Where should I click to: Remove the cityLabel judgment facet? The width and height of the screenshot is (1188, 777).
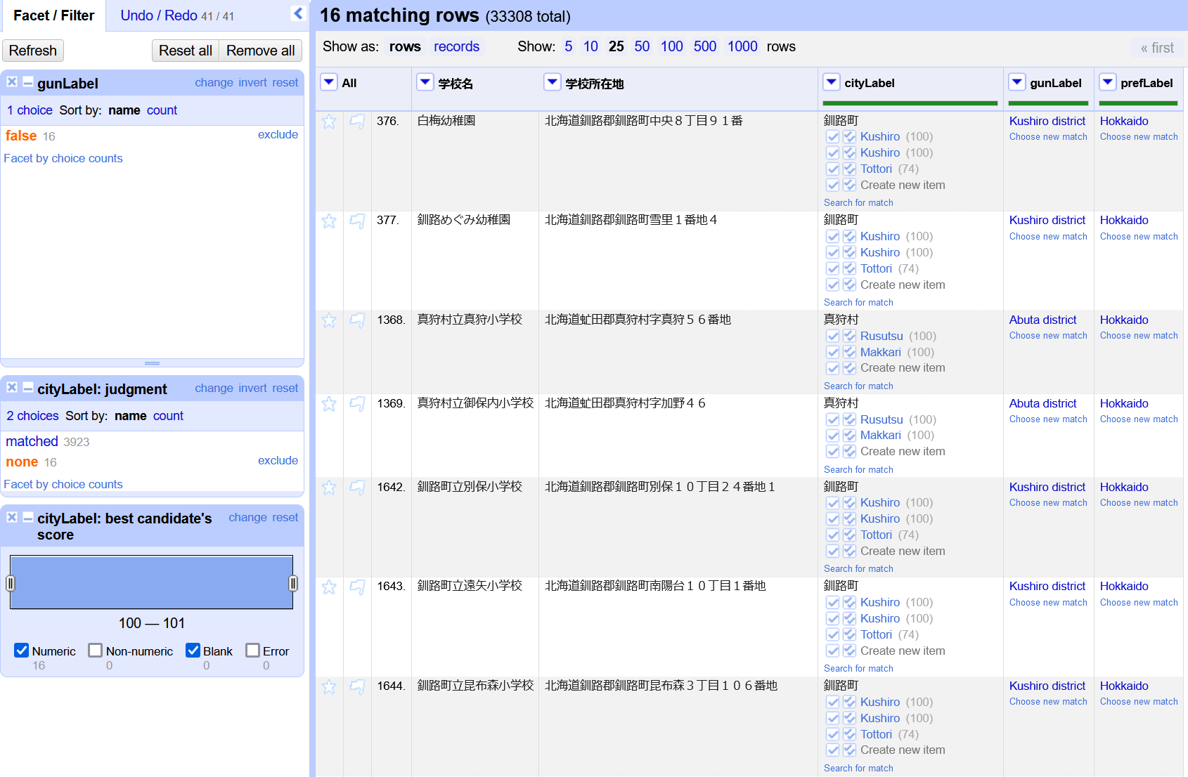(x=12, y=388)
